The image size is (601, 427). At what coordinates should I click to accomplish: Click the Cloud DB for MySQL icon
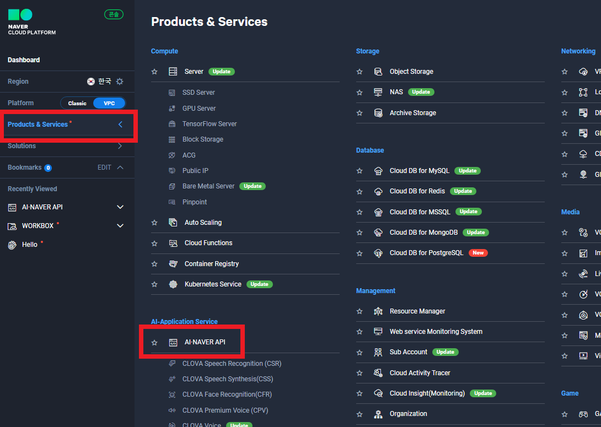[x=378, y=171]
